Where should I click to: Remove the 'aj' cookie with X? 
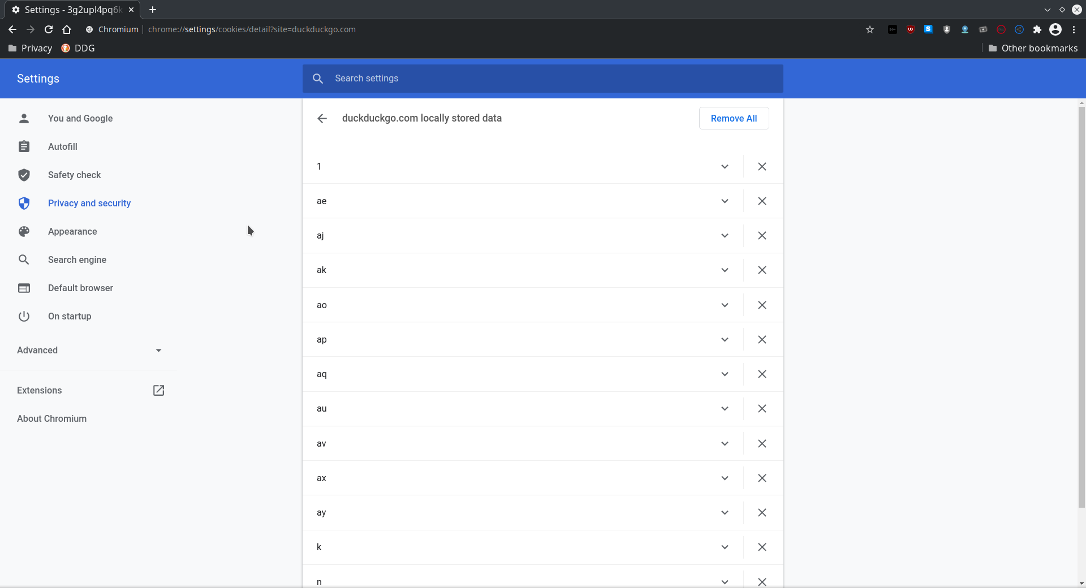762,235
